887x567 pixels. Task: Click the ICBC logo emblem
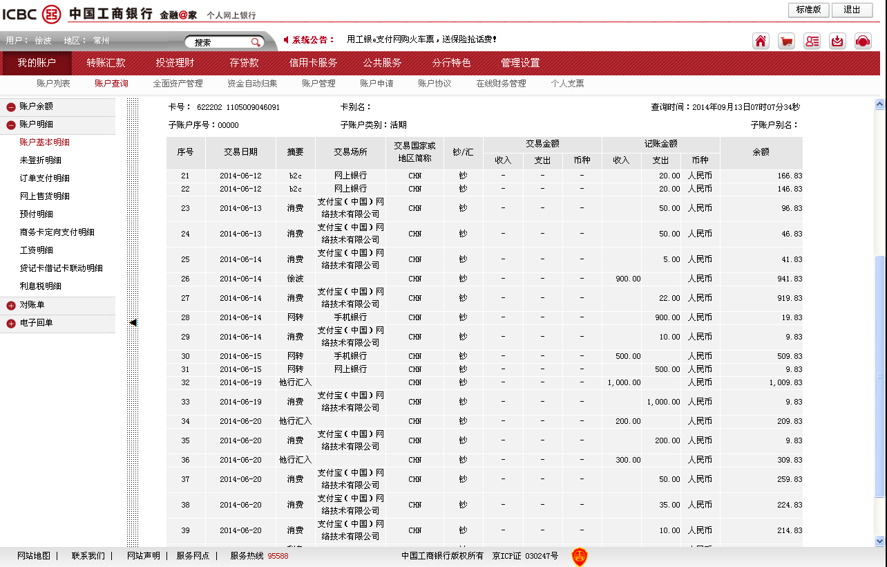[51, 13]
